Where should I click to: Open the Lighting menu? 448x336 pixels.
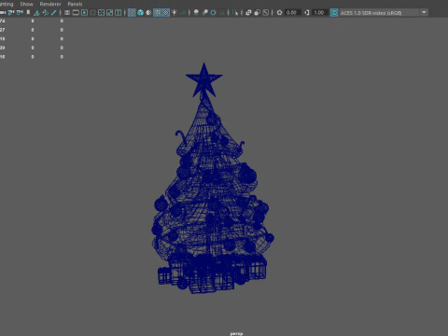pyautogui.click(x=7, y=4)
